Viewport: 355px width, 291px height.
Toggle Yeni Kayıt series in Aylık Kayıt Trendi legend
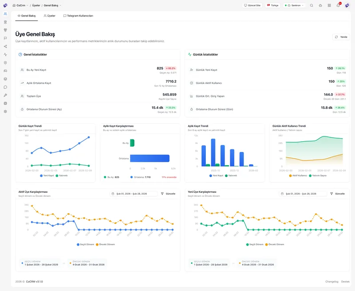pos(216,175)
